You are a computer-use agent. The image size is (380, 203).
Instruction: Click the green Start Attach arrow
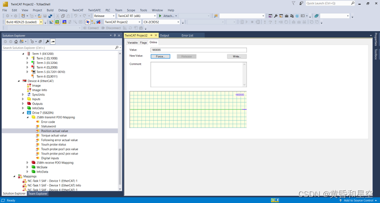click(x=160, y=16)
